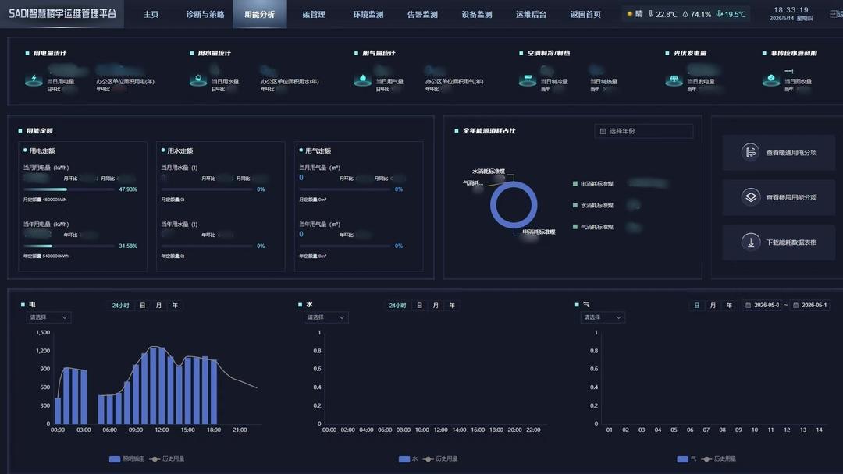Click the air conditioner icon beside 当日制冷量
843x474 pixels.
click(x=527, y=80)
